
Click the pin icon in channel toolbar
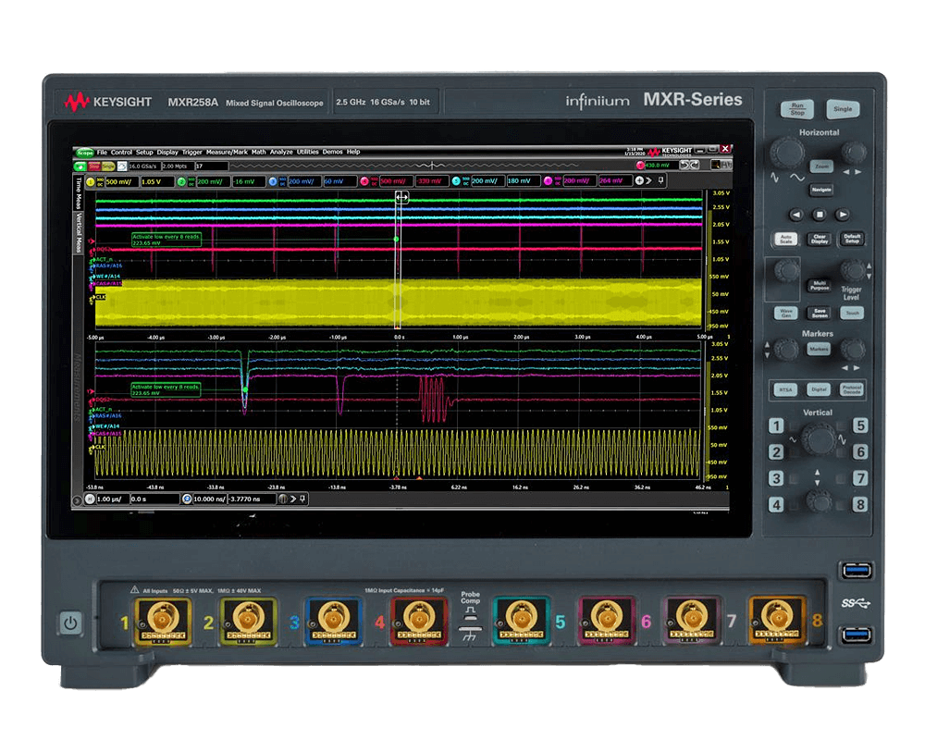660,181
